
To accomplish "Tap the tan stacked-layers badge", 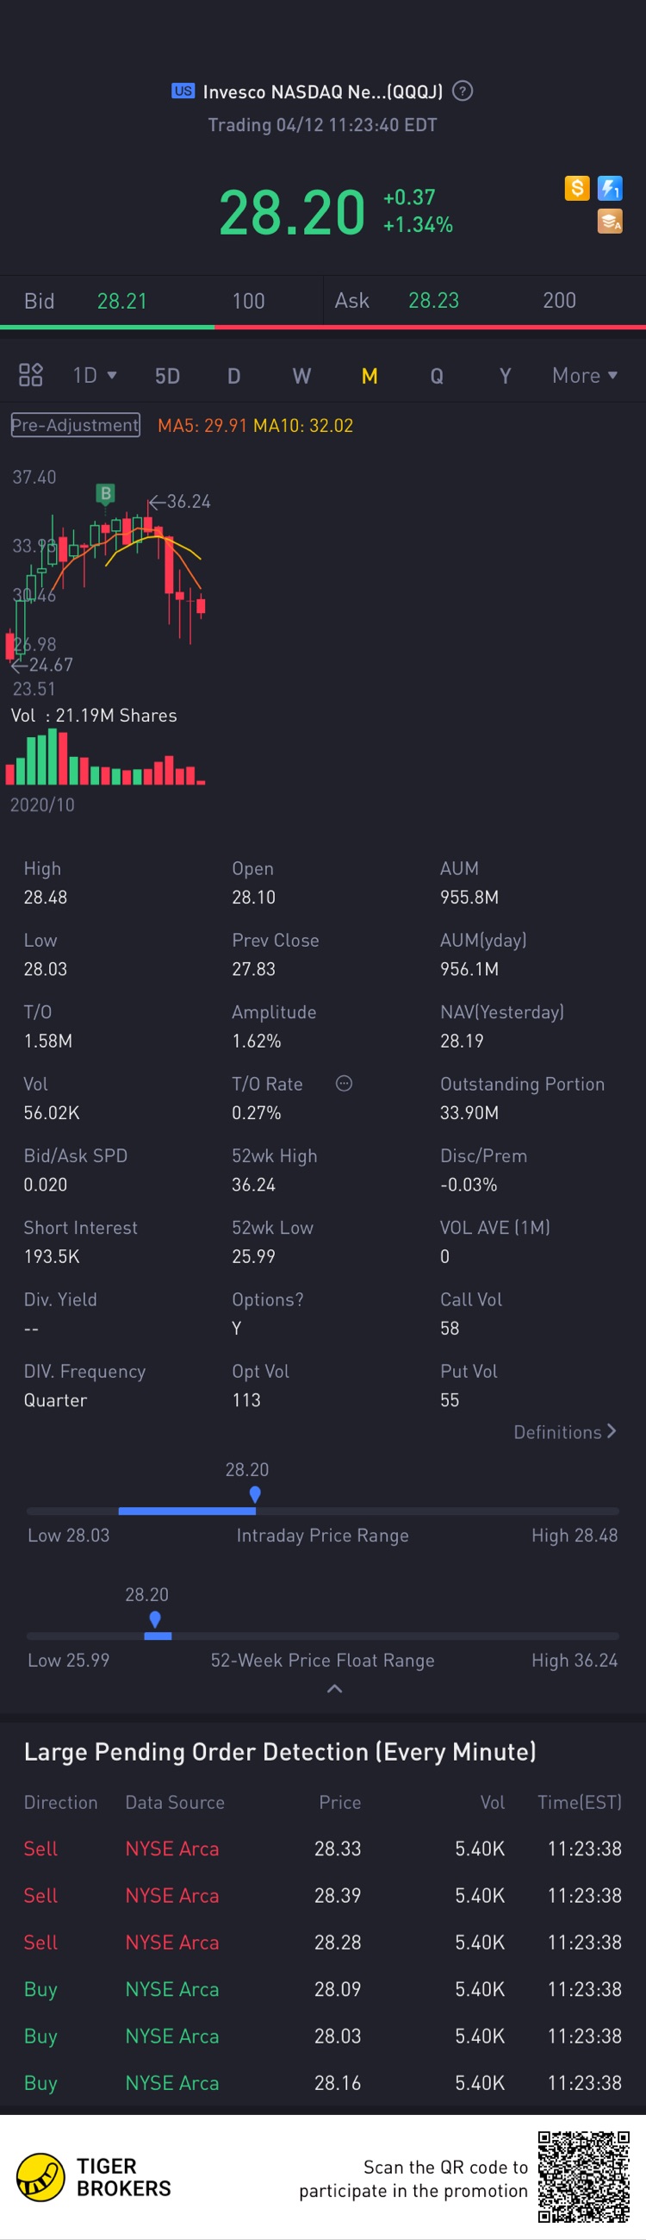I will 610,222.
